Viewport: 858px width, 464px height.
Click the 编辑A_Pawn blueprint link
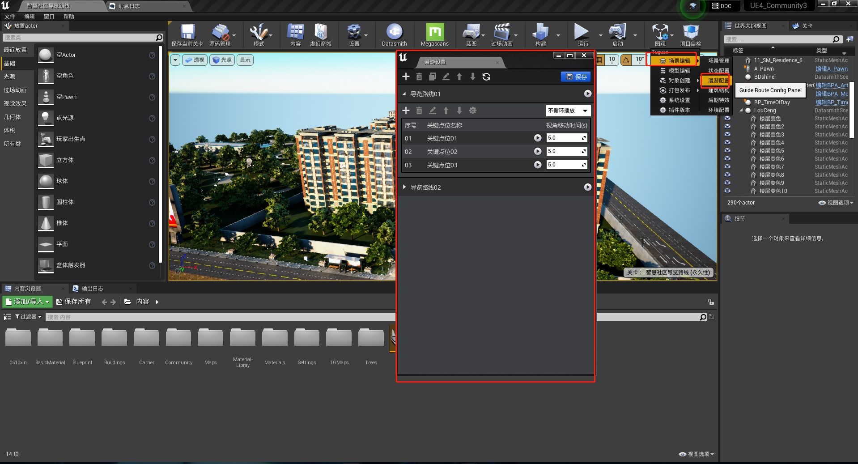831,69
